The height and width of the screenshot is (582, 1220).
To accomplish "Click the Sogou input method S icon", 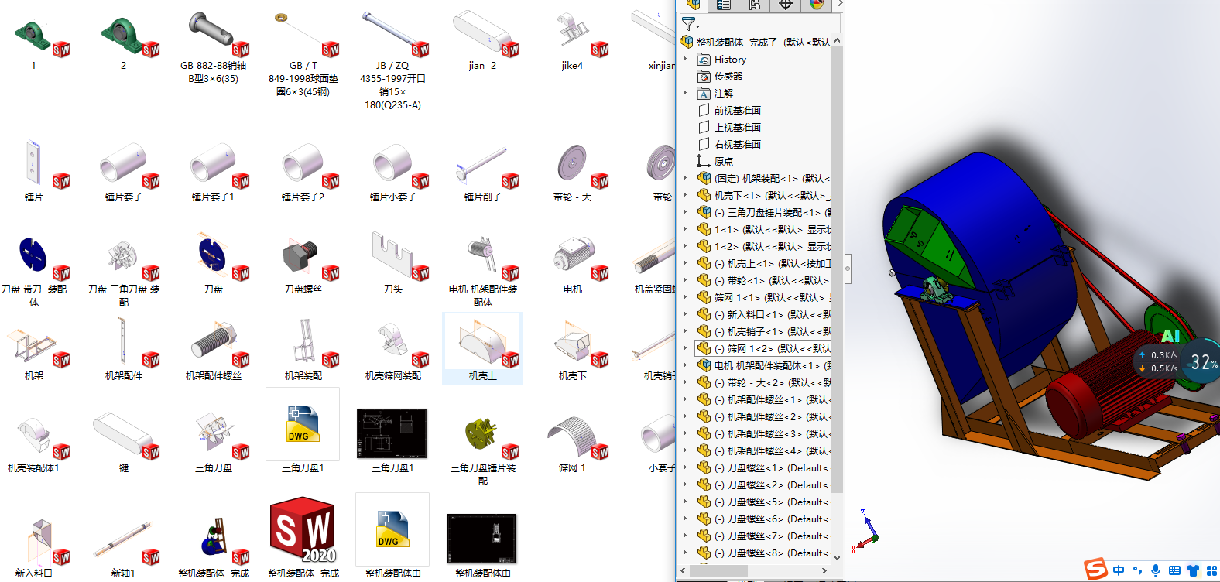I will (1095, 570).
